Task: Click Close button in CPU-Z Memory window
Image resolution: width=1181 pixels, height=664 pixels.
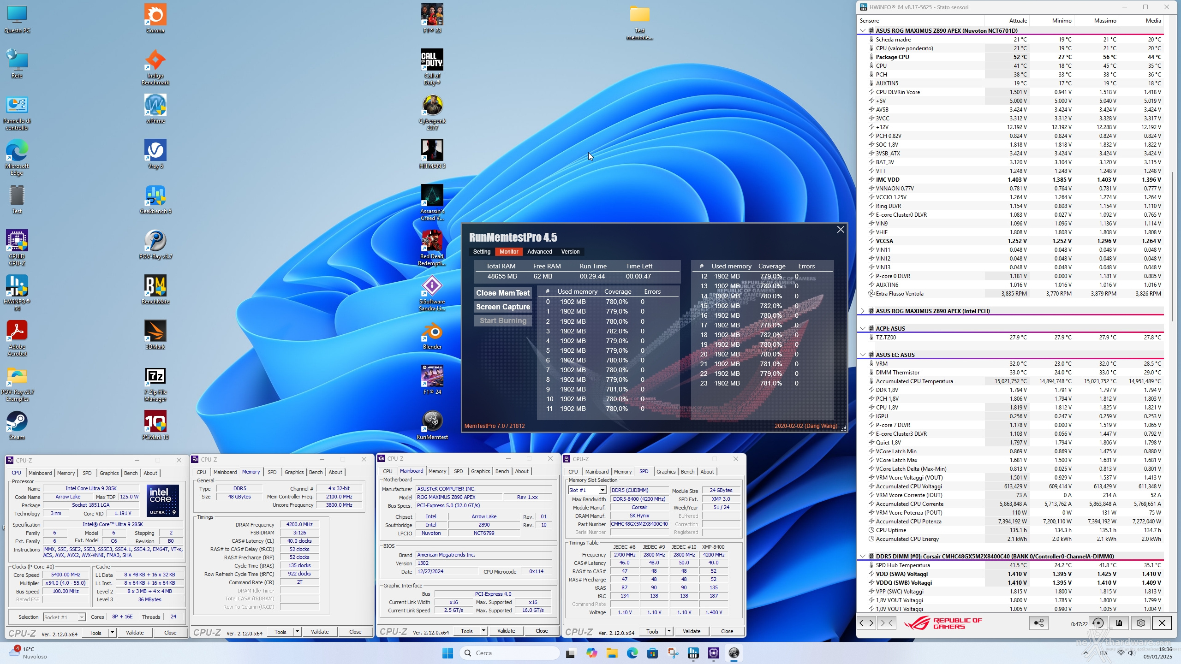Action: 355,632
